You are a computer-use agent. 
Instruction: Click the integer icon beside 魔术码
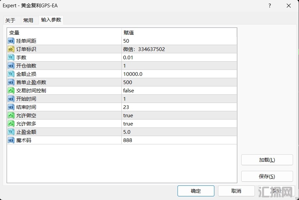pyautogui.click(x=11, y=140)
